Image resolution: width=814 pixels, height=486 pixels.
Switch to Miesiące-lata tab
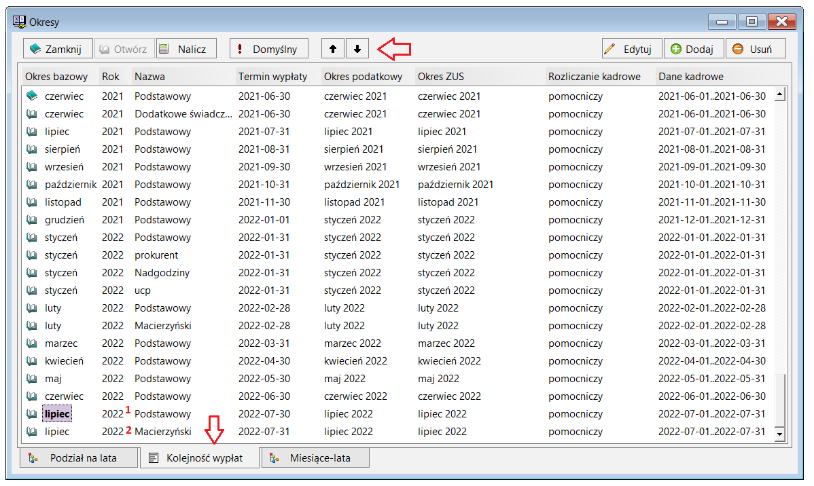coord(316,458)
